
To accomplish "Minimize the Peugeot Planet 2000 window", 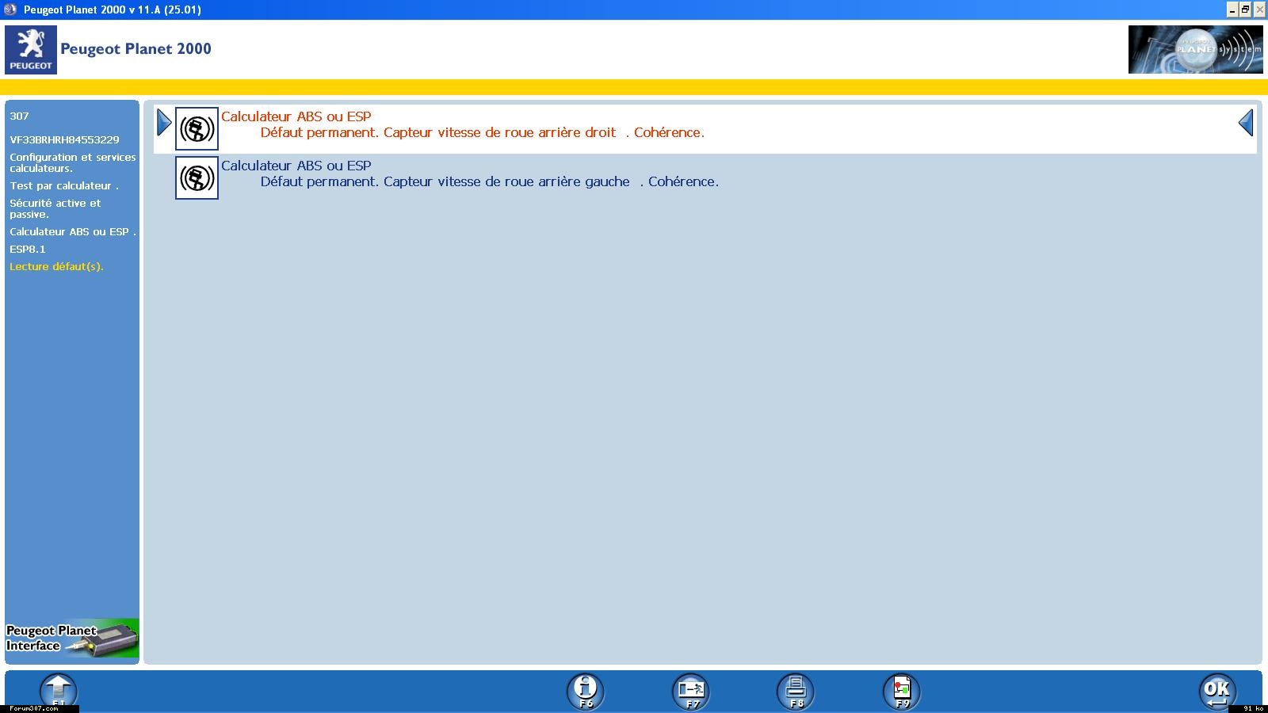I will 1232,10.
